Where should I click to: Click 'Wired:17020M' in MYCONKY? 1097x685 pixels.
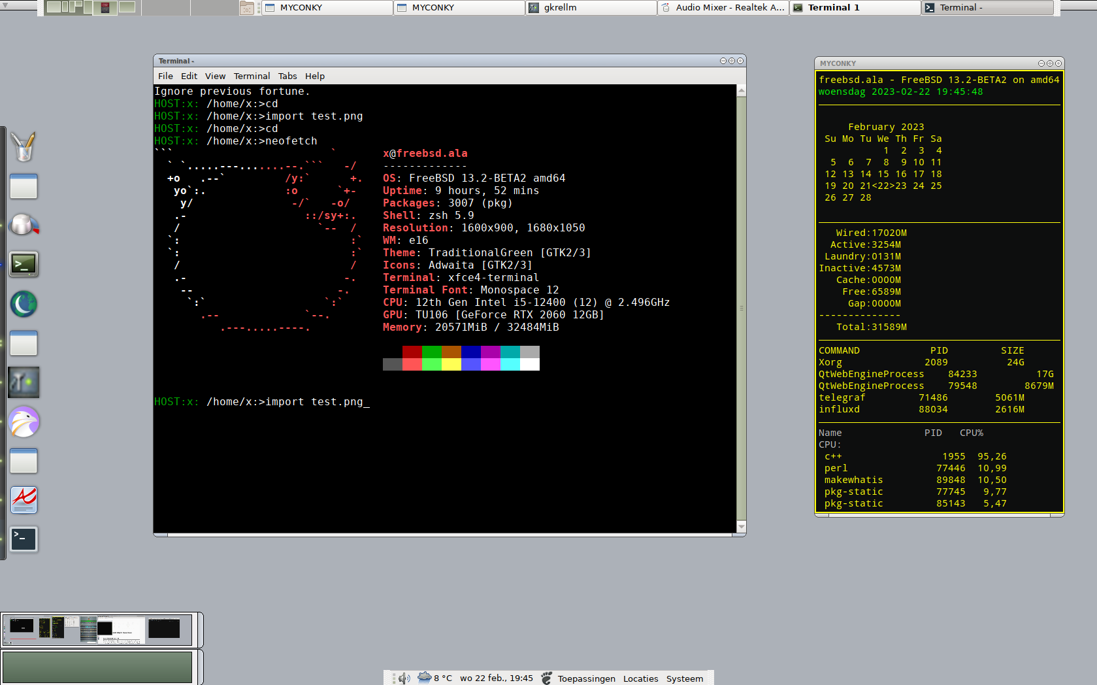[872, 233]
